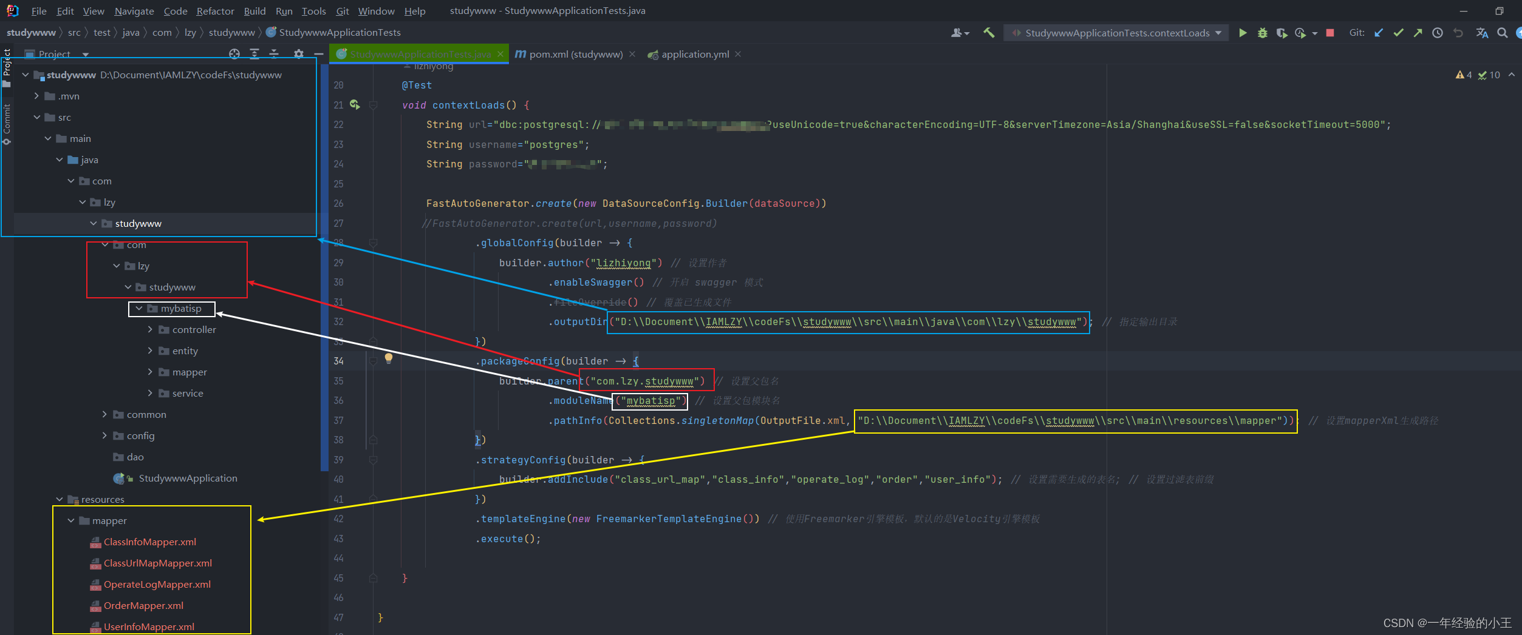1522x635 pixels.
Task: Open the Refactor menu
Action: click(x=215, y=11)
